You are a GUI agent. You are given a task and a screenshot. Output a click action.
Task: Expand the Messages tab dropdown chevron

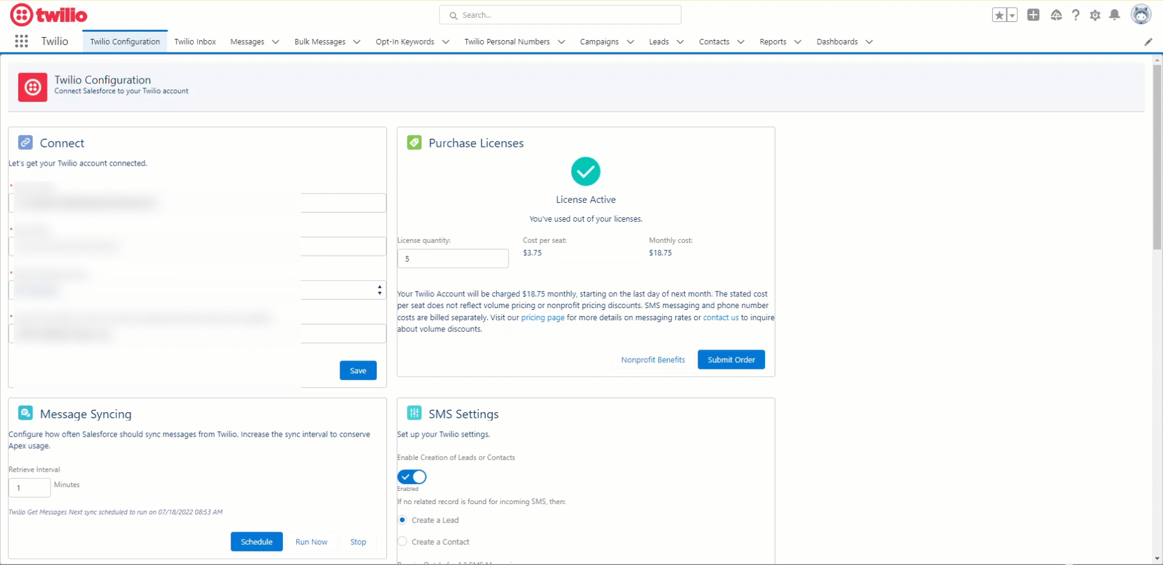point(276,41)
